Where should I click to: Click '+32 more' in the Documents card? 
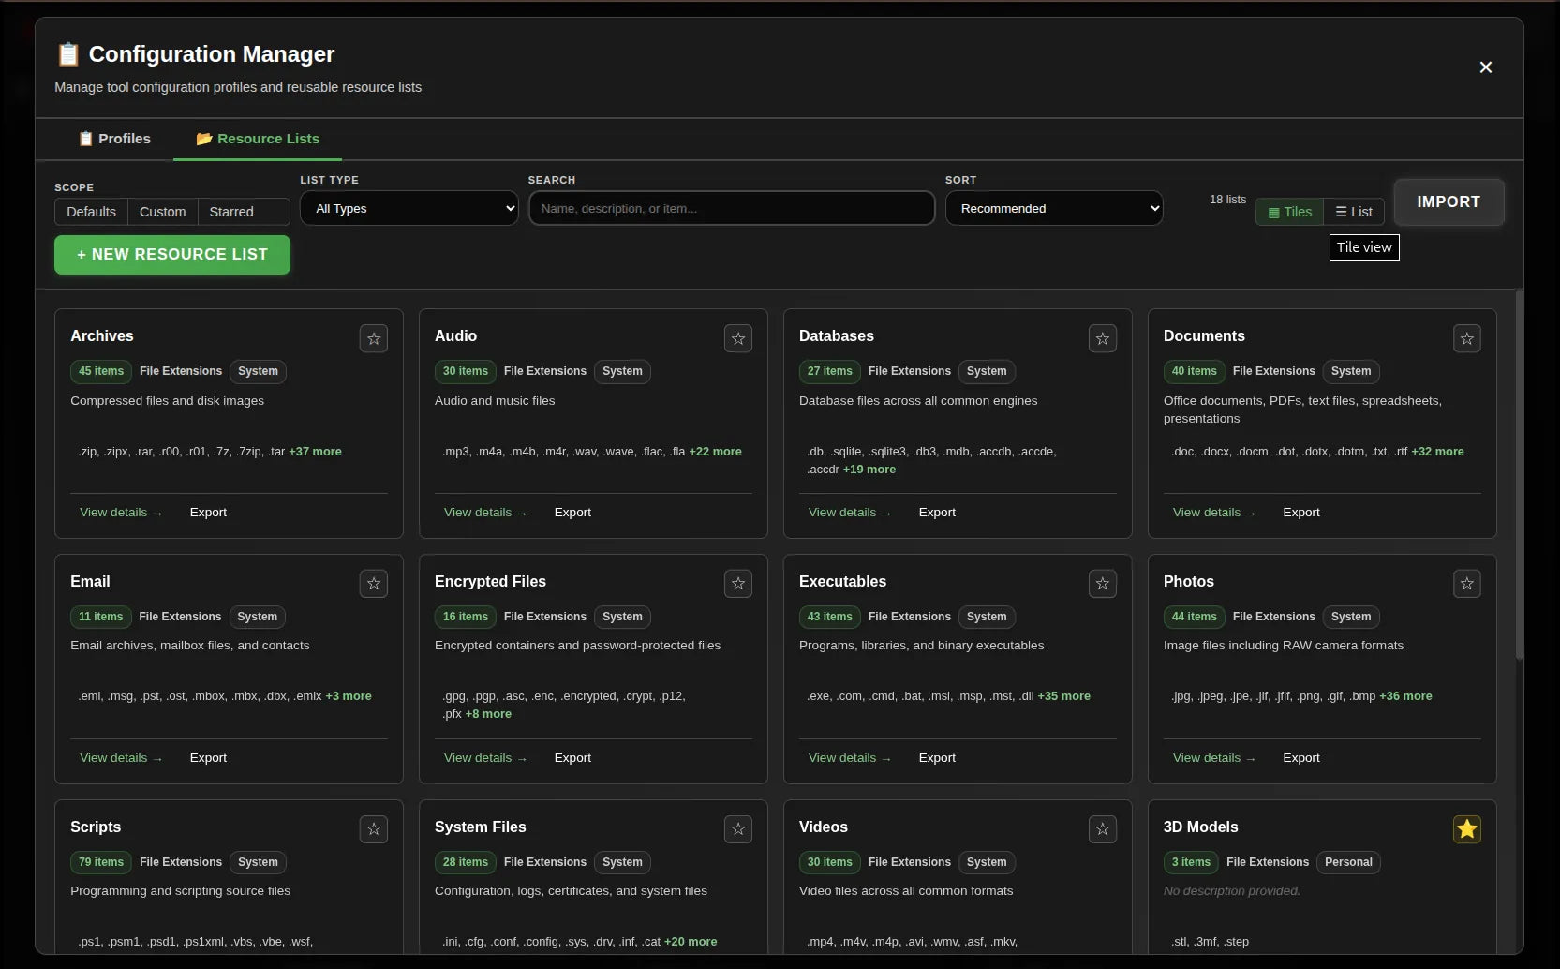click(x=1437, y=452)
